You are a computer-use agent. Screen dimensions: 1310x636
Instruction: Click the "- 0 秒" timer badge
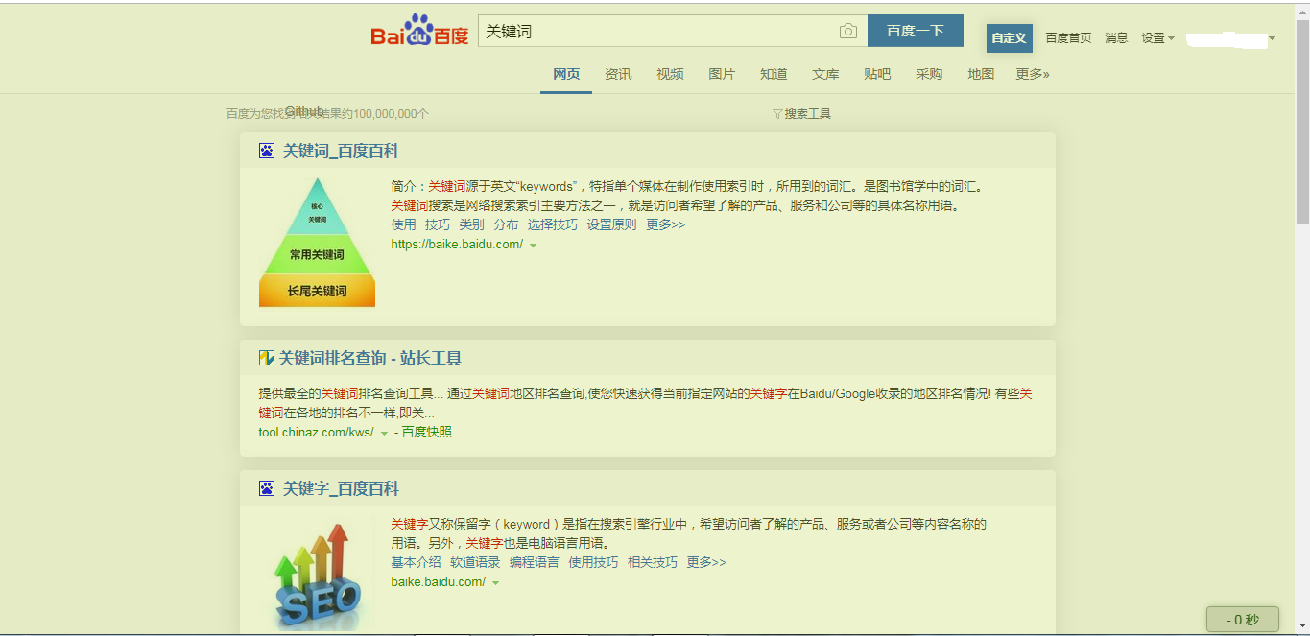click(1243, 620)
